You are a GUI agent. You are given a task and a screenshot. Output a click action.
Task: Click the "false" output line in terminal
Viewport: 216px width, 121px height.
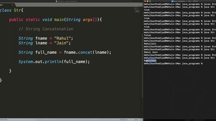point(147,35)
